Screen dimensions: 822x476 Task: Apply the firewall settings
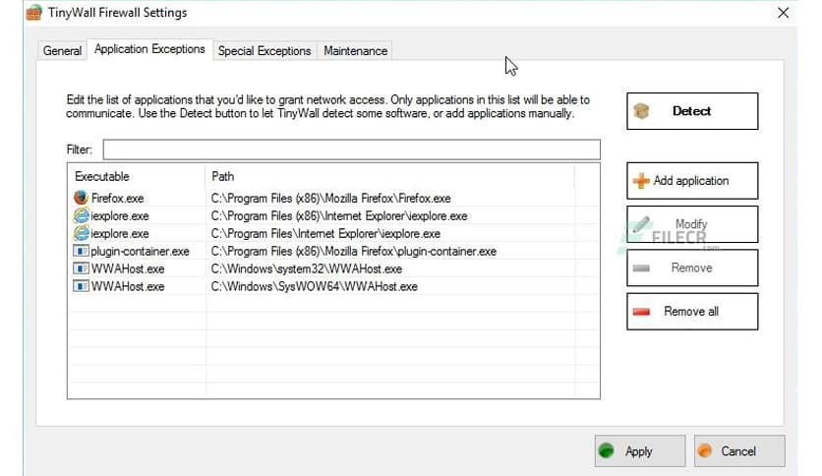point(639,450)
